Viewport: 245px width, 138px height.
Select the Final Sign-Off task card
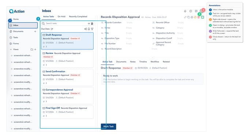(67, 112)
